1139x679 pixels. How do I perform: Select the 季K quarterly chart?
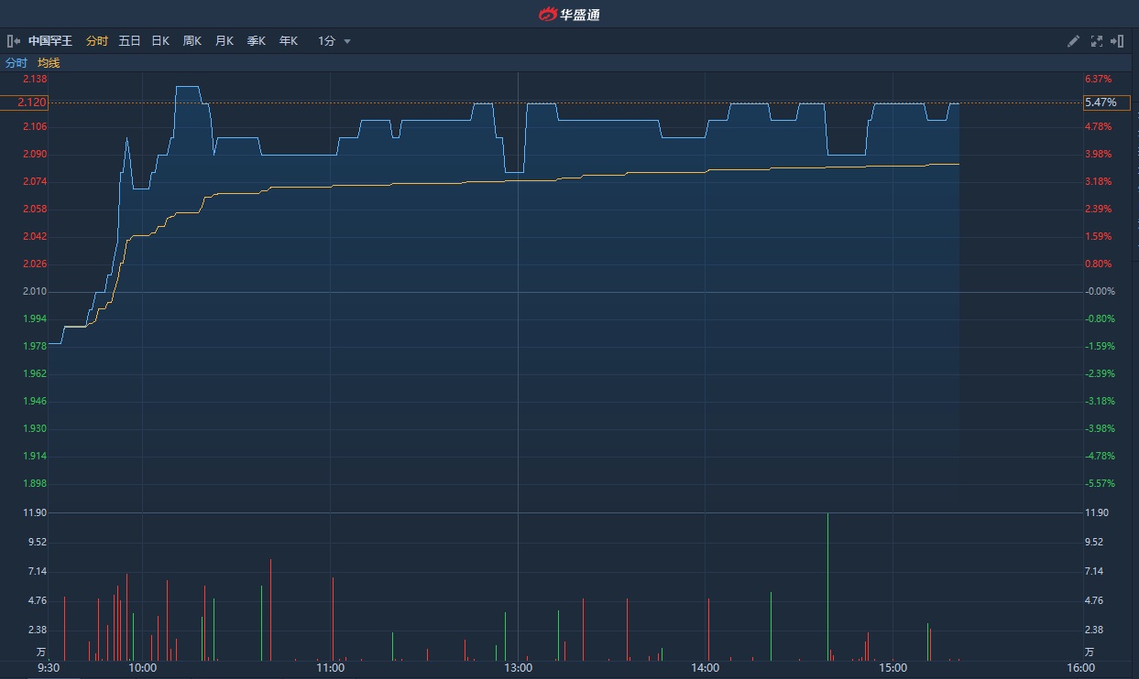click(x=256, y=41)
